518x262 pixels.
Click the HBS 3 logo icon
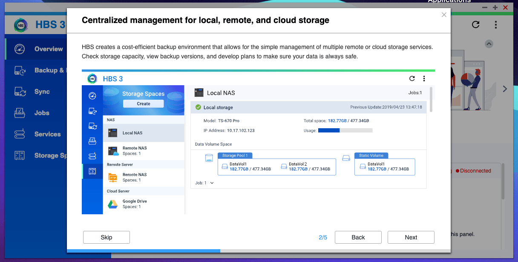(x=21, y=25)
